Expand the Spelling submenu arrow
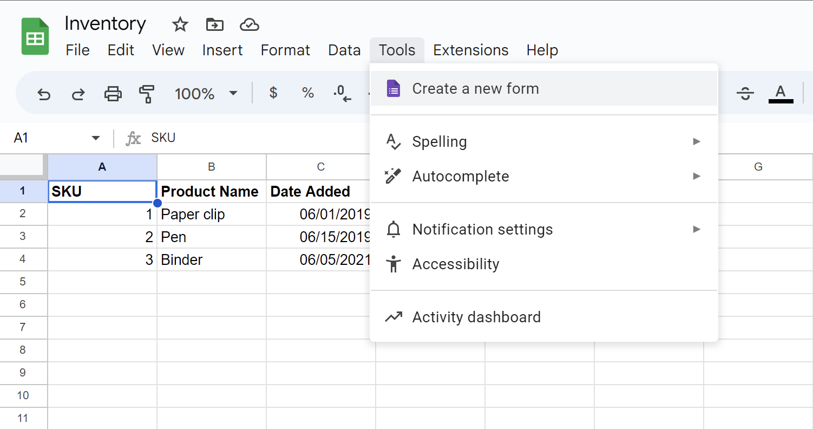This screenshot has height=429, width=813. tap(697, 141)
